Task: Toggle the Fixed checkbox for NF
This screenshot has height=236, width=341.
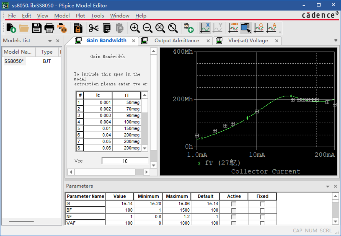Action: tap(262, 217)
